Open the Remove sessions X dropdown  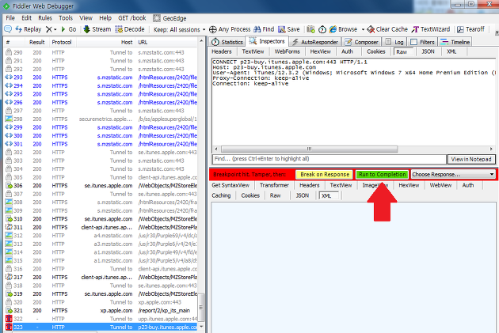tap(51, 29)
